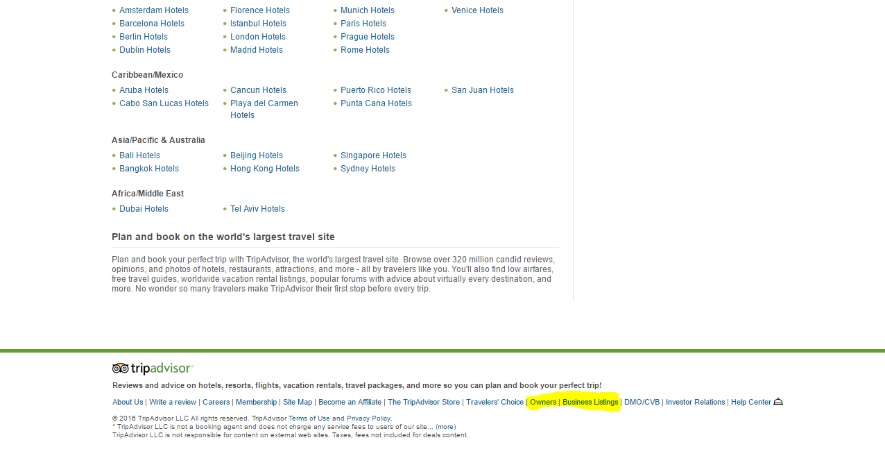
Task: Go to Punta Cana Hotels
Action: click(x=376, y=103)
